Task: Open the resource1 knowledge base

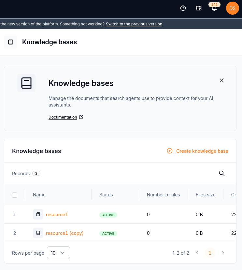Action: coord(57,215)
